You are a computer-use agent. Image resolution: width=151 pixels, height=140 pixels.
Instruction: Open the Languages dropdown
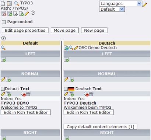pyautogui.click(x=121, y=4)
